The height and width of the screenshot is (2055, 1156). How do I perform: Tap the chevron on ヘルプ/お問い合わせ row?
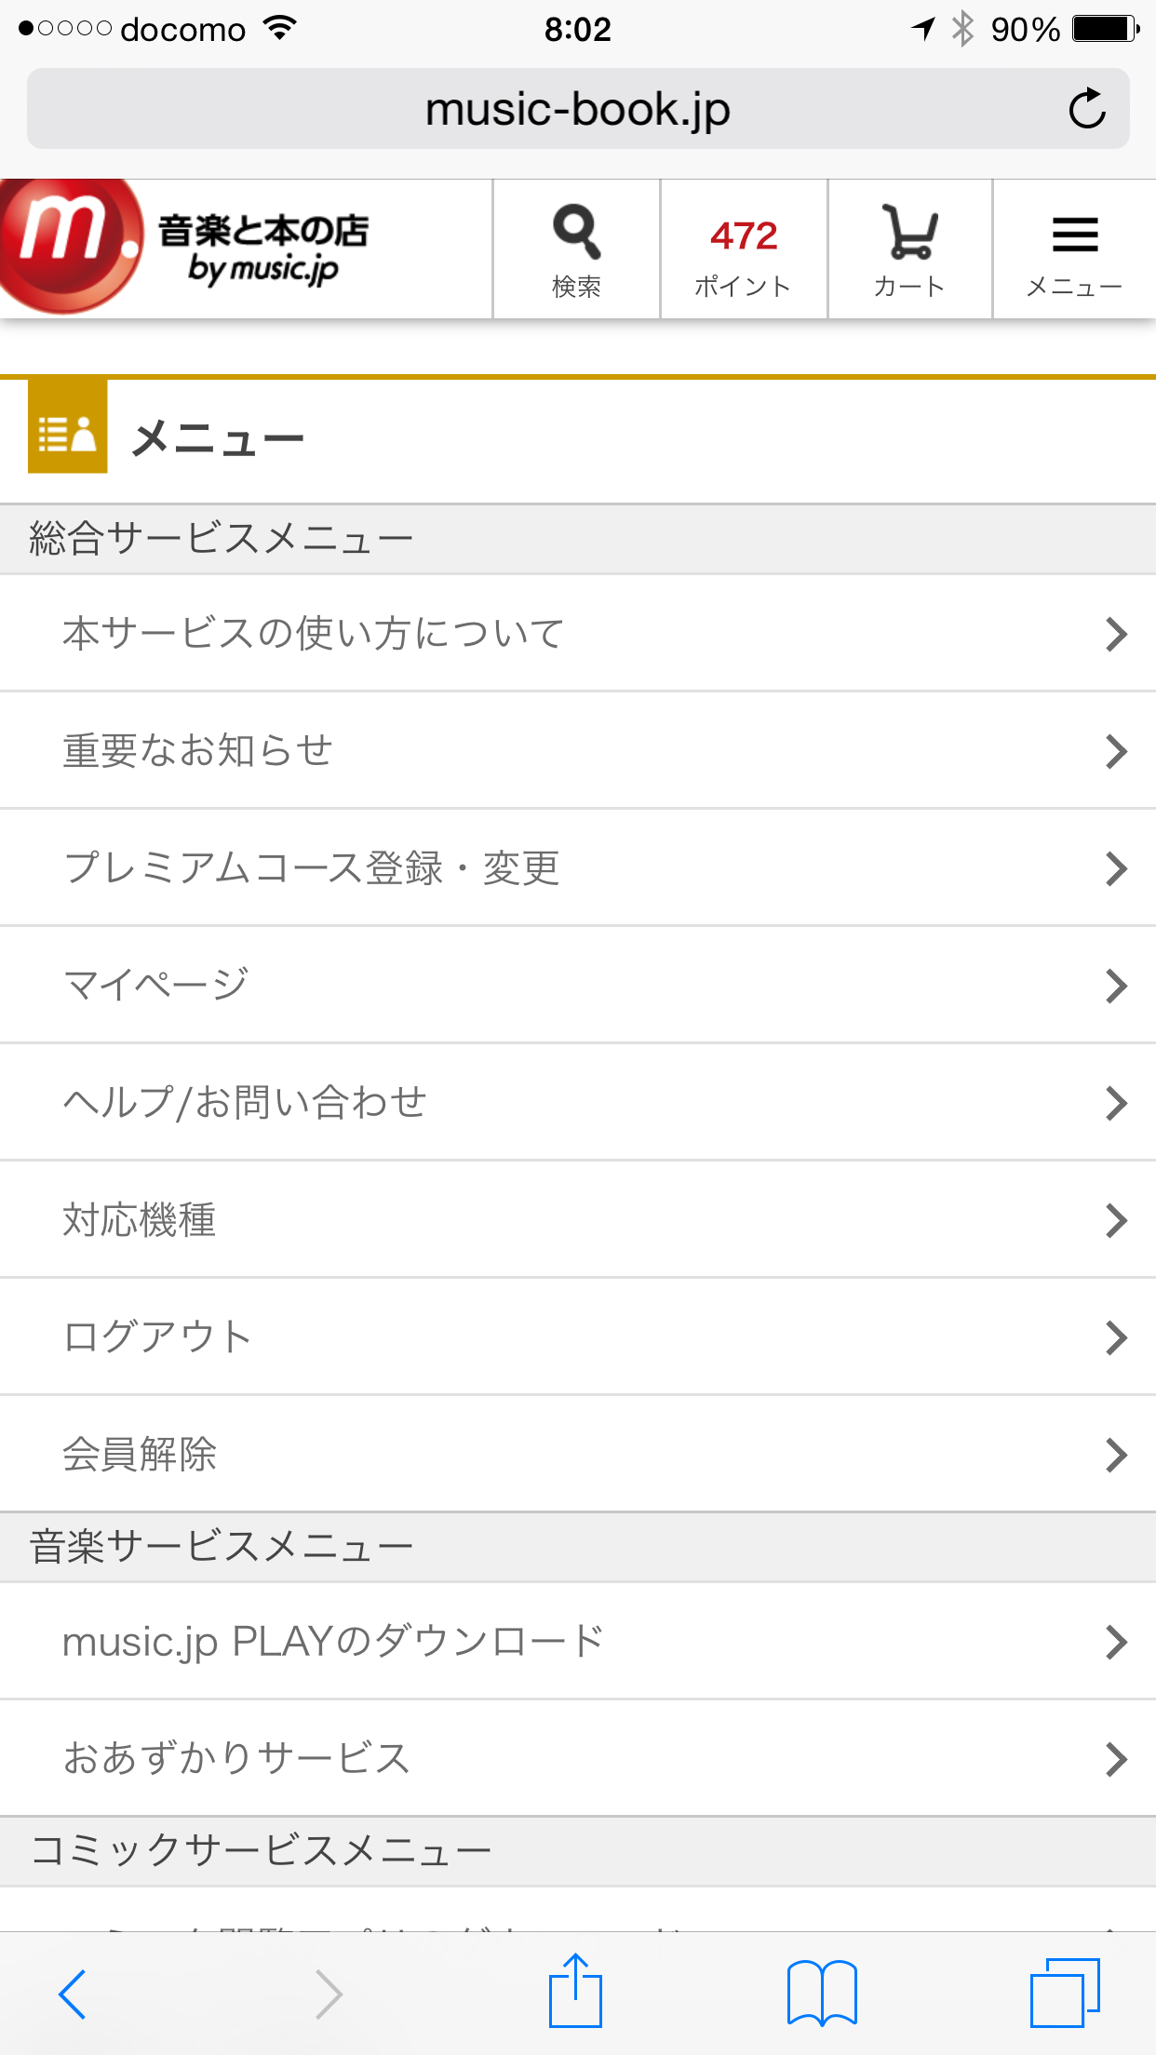1115,1103
